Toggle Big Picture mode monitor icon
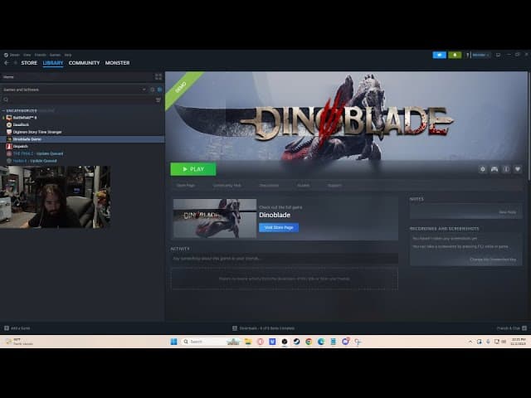This screenshot has width=531, height=398. (498, 55)
